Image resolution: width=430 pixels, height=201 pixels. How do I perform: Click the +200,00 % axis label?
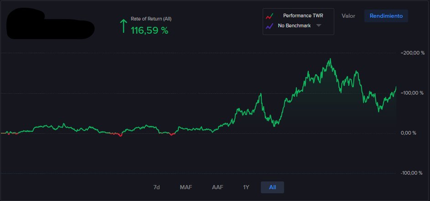[x=412, y=53]
